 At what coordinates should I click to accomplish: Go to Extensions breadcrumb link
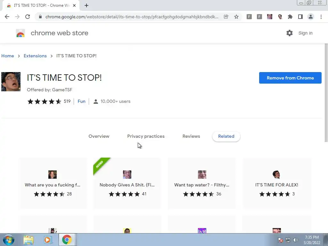(35, 56)
